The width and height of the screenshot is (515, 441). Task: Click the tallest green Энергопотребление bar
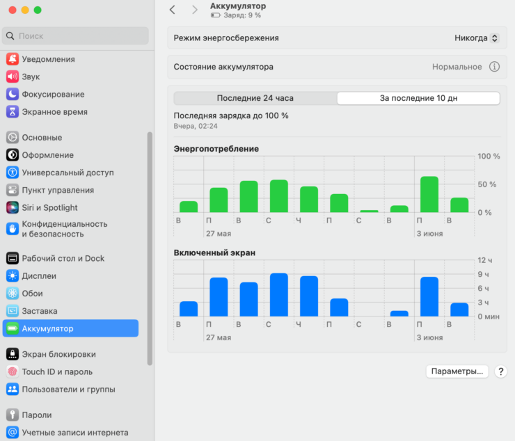(x=429, y=195)
